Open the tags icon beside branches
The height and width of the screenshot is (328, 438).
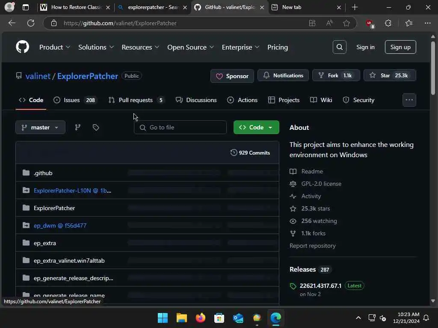[96, 127]
